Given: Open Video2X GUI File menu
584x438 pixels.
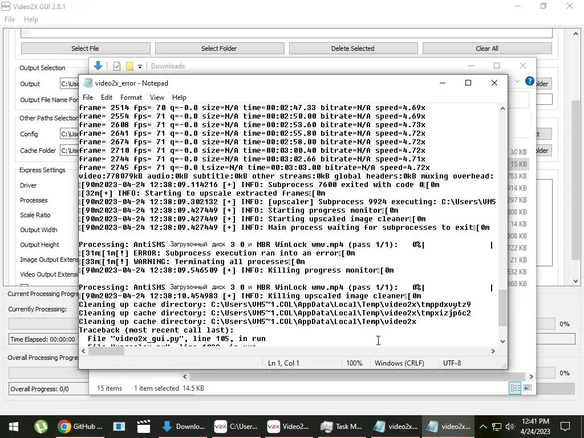Looking at the screenshot, I should coord(10,19).
